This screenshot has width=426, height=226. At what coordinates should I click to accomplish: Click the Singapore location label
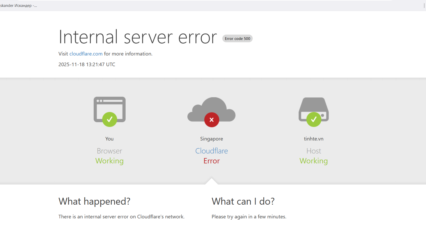[x=211, y=139]
